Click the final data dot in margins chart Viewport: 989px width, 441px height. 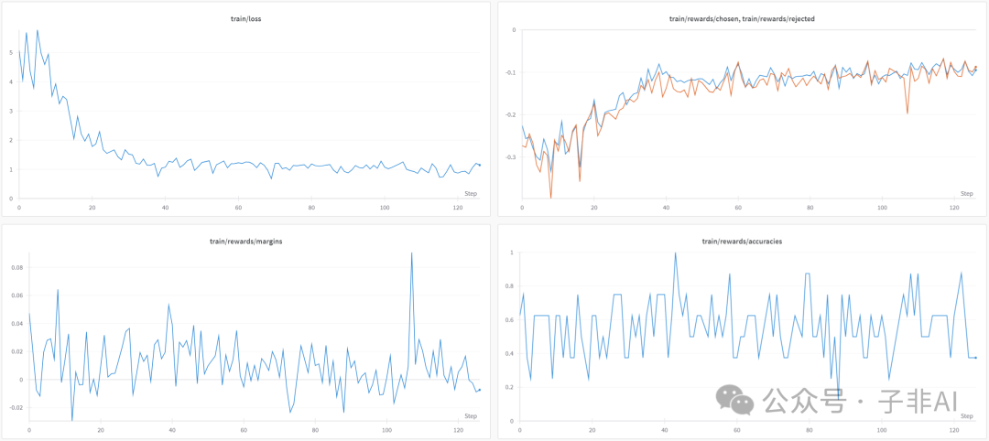tap(479, 390)
